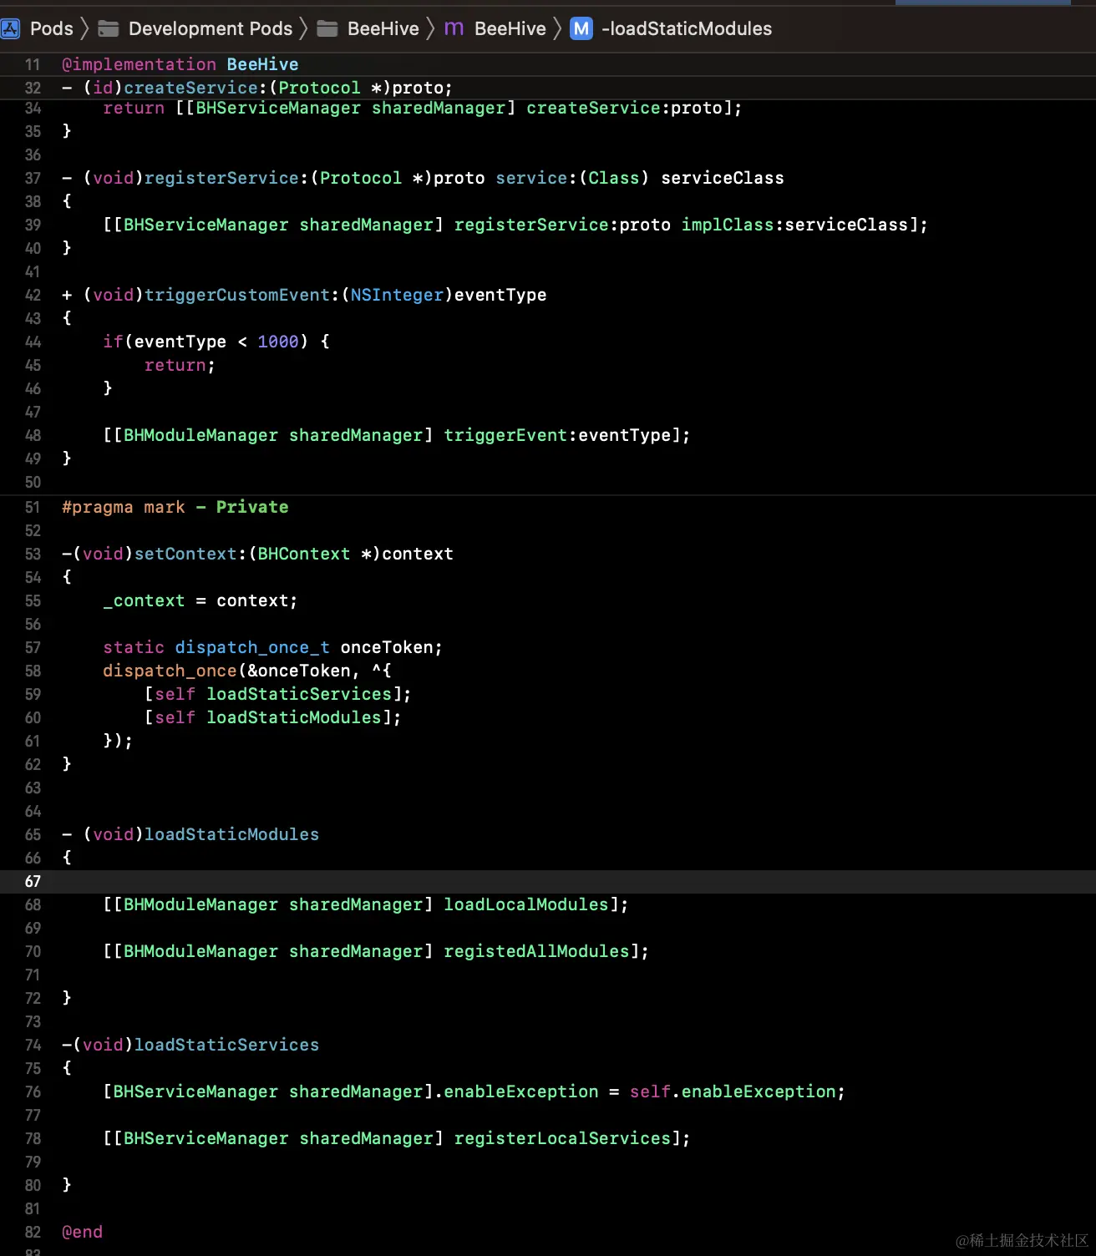Click '_context = context;' statement
Screen dimensions: 1096x1256
pyautogui.click(x=200, y=600)
